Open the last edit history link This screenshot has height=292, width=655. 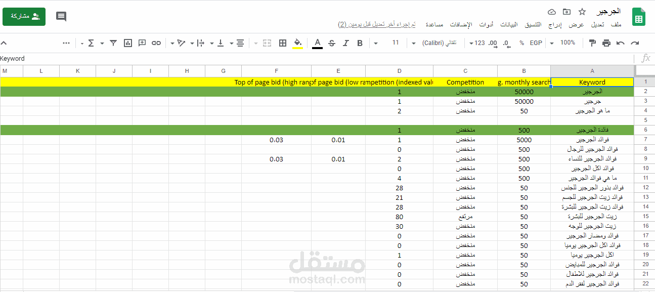click(377, 24)
